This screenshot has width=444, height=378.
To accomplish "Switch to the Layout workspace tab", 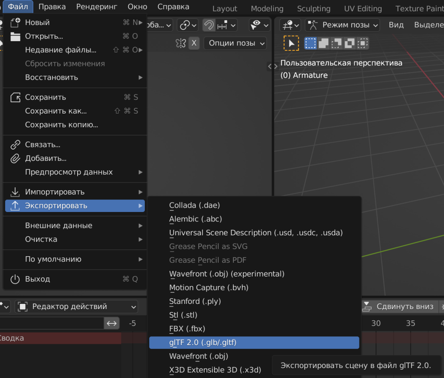I will (x=225, y=9).
